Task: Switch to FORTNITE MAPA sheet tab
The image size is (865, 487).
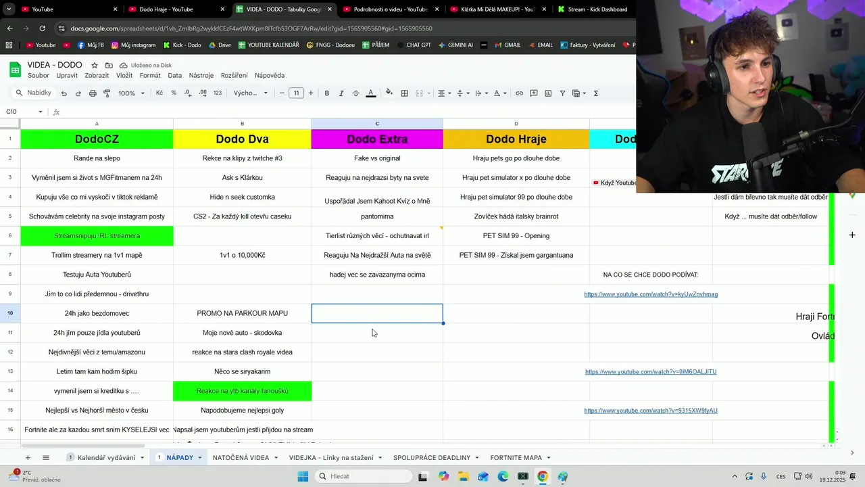Action: click(520, 458)
